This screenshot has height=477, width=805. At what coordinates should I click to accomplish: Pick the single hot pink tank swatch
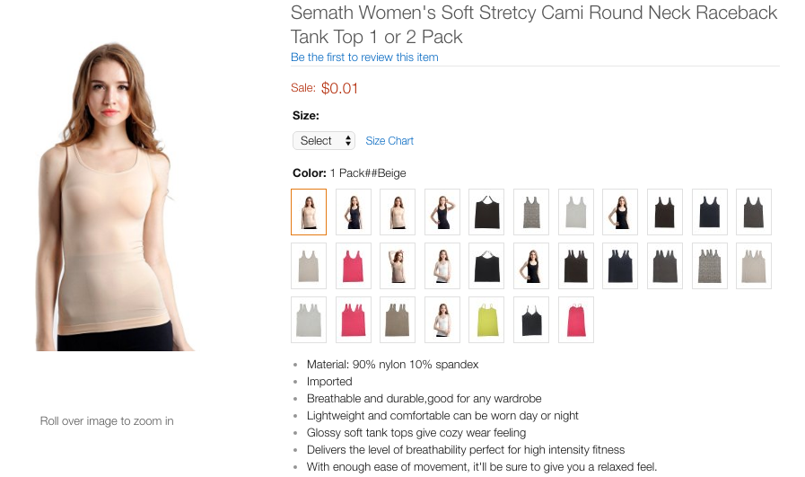(x=353, y=265)
